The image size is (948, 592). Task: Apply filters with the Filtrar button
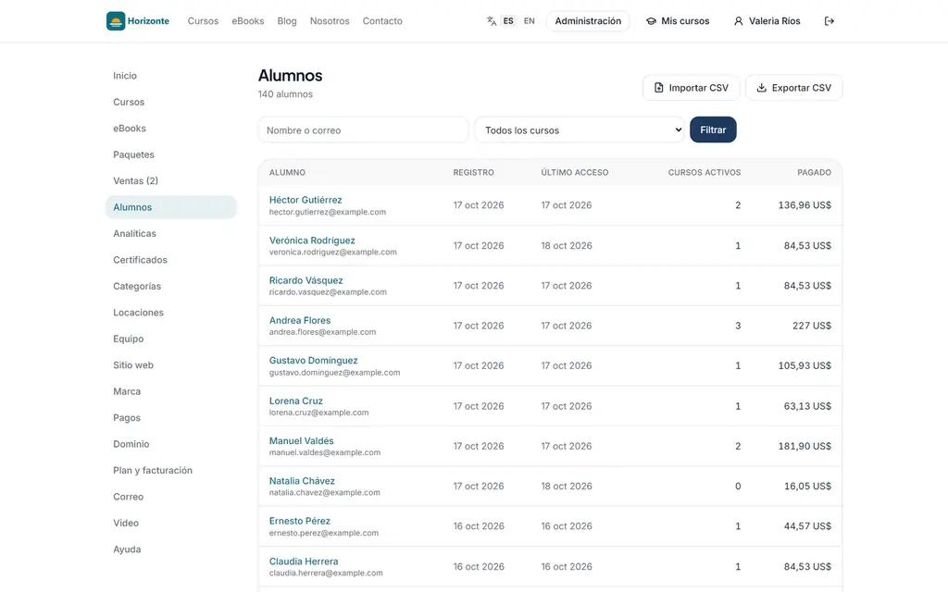click(714, 129)
